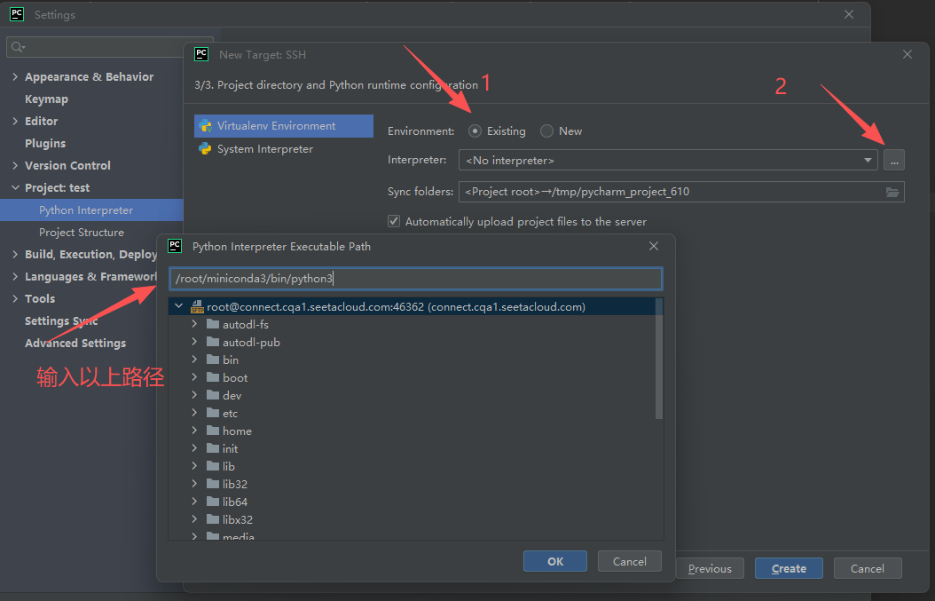Select the System Interpreter python icon
This screenshot has height=601, width=935.
point(206,149)
